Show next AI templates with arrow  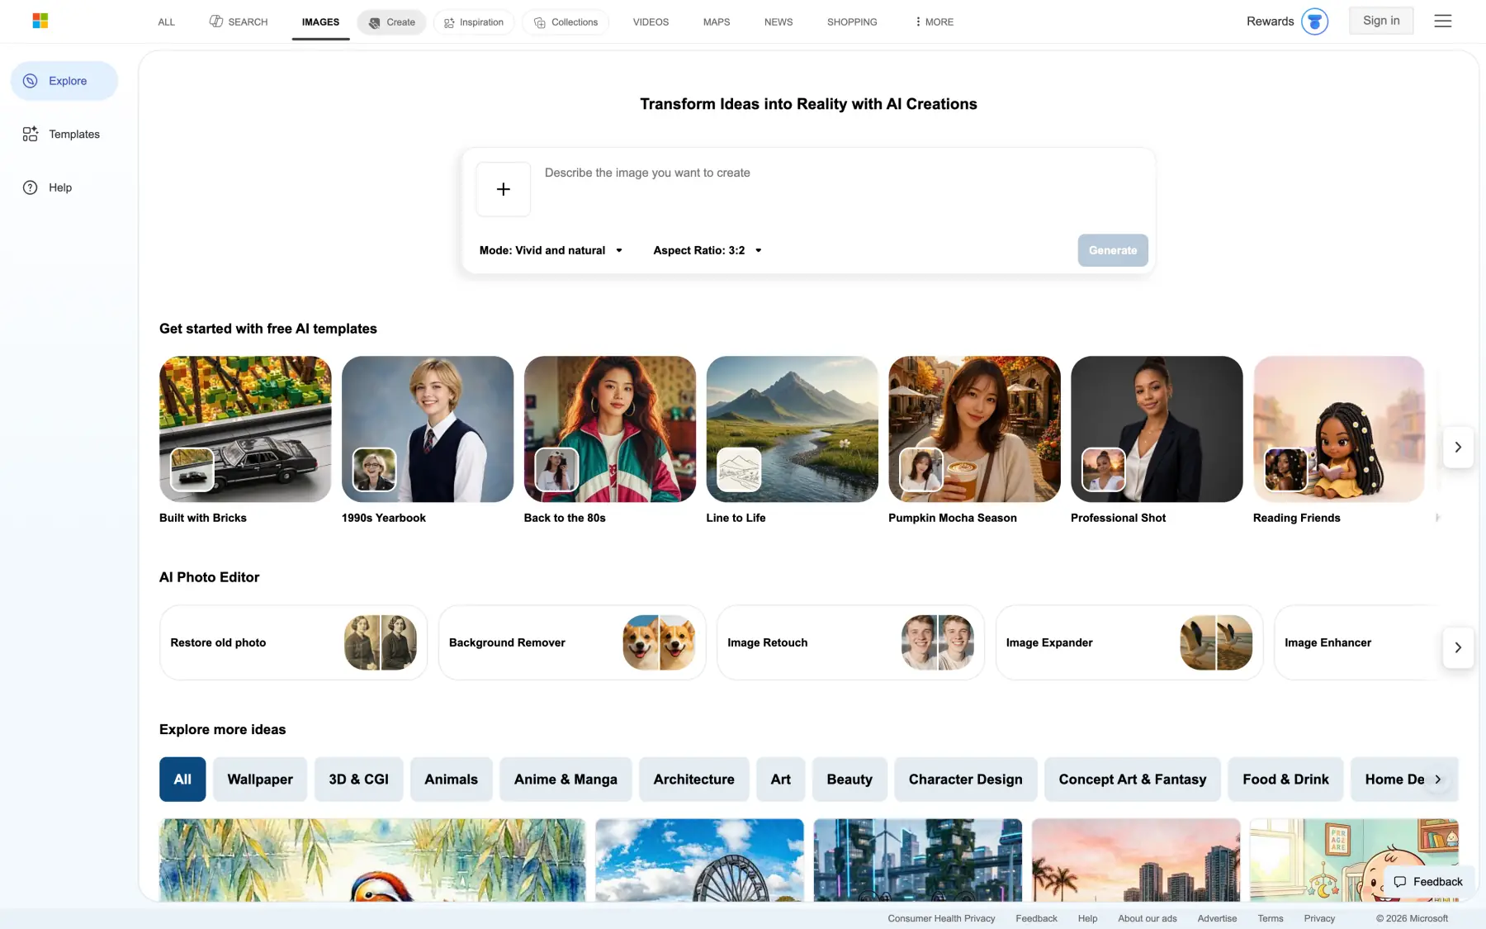click(x=1458, y=447)
